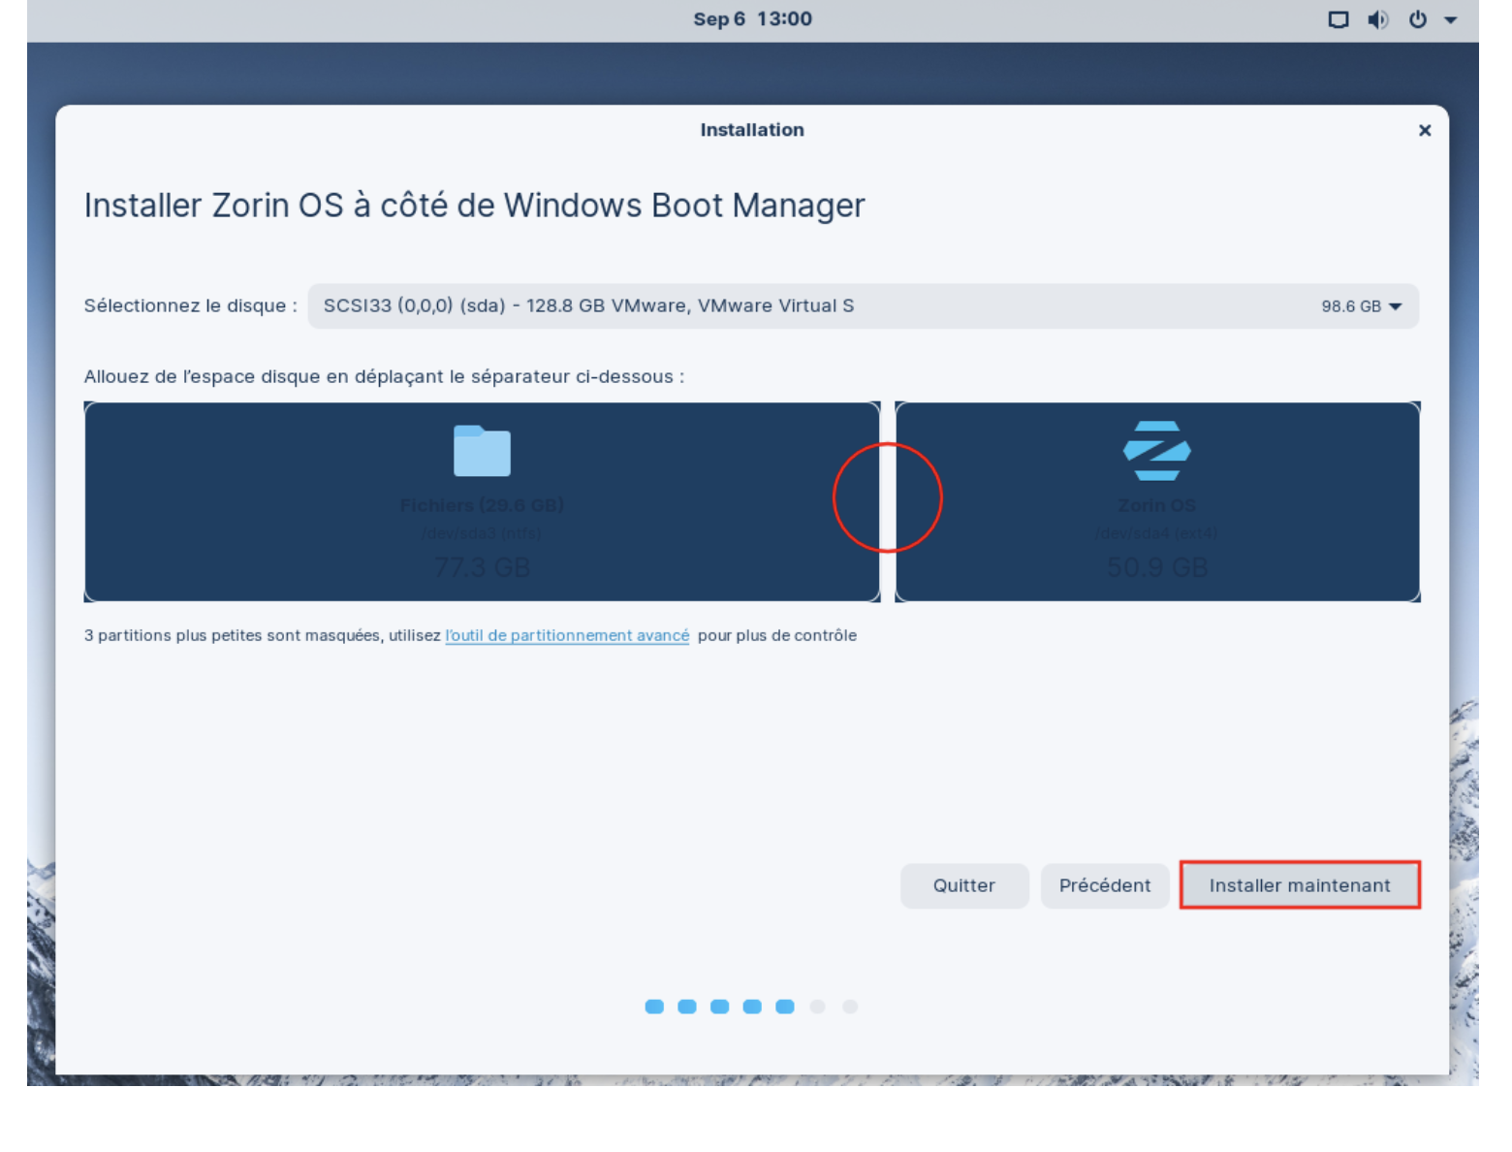Viewport: 1512px width, 1152px height.
Task: Click the '98.6 GB' value in disk selector
Action: [1351, 306]
